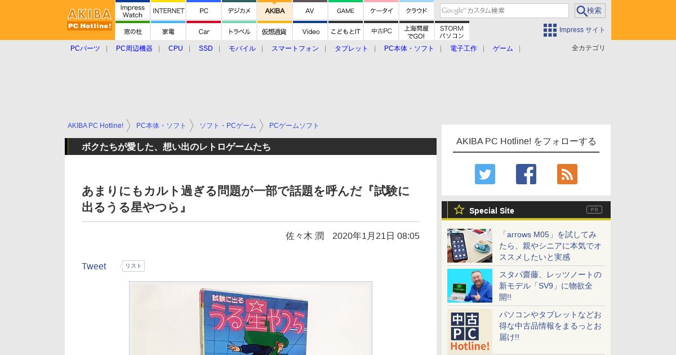This screenshot has width=676, height=355.
Task: Open the GAME tab
Action: (346, 10)
